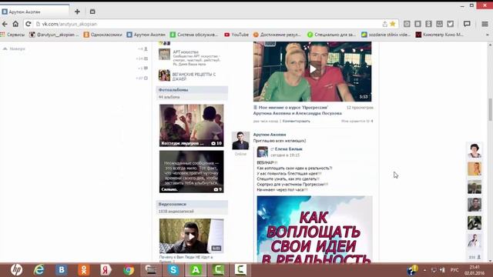
Task: Open the Camtasia green C taskbar icon
Action: coord(218,270)
